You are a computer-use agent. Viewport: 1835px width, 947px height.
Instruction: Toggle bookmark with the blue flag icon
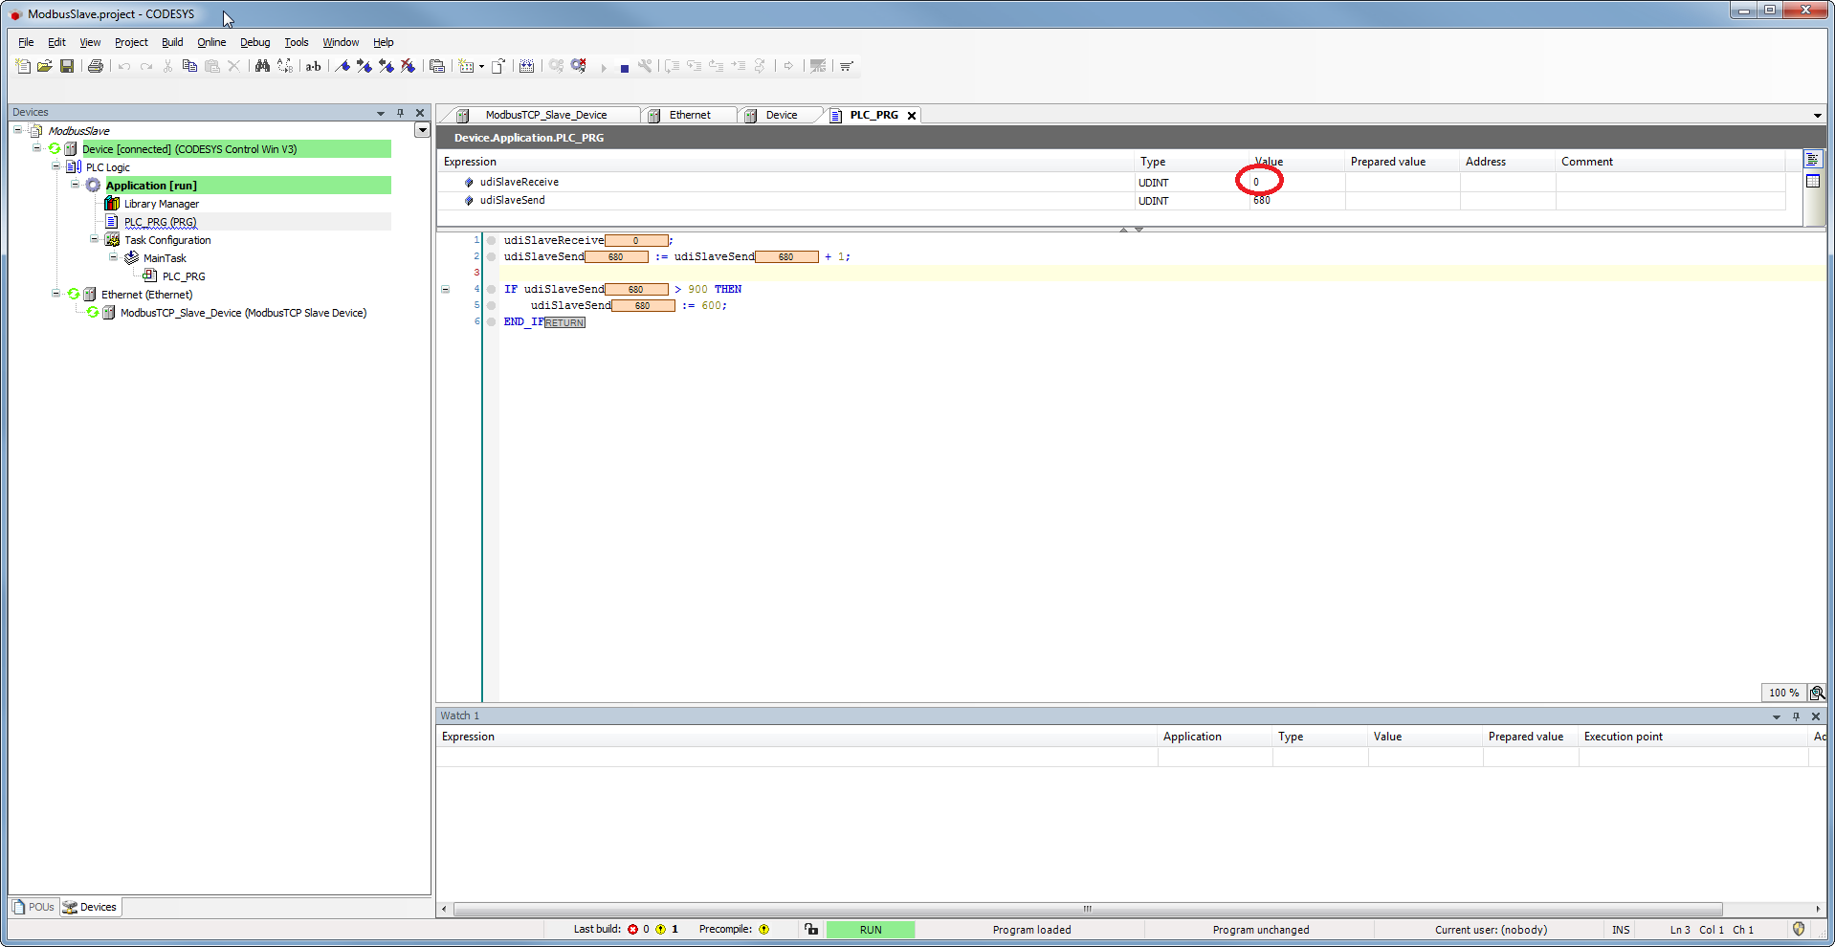pyautogui.click(x=342, y=66)
